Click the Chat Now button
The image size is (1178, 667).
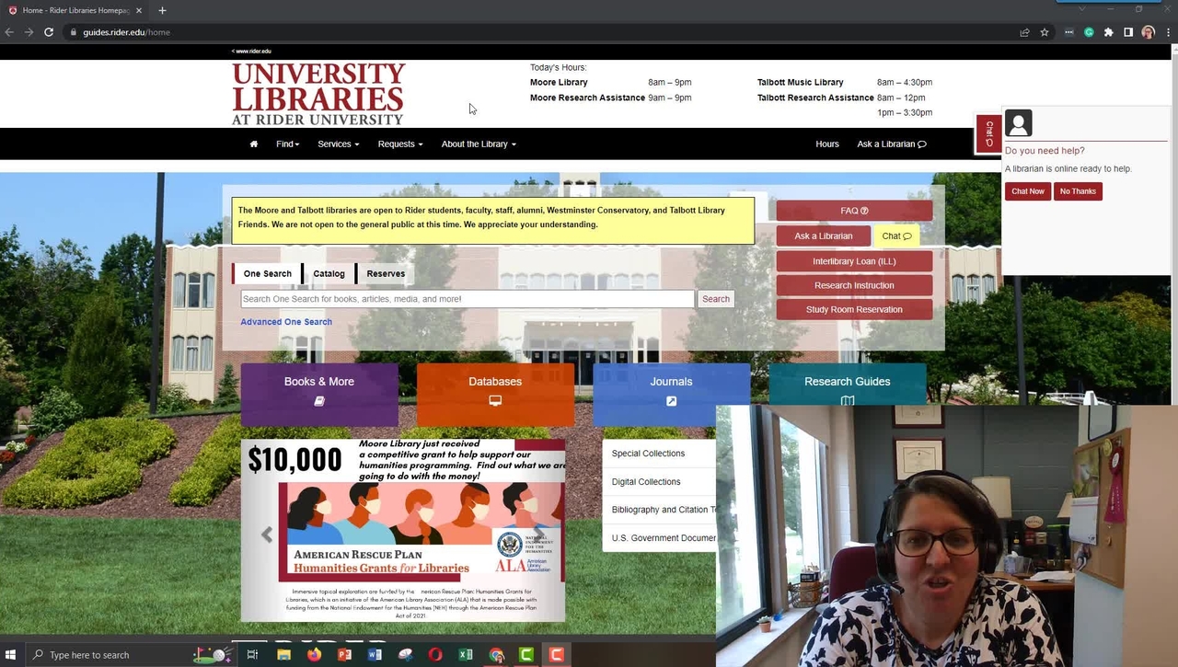click(1028, 191)
